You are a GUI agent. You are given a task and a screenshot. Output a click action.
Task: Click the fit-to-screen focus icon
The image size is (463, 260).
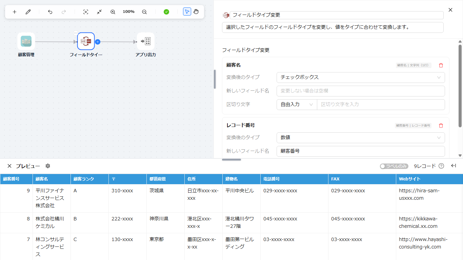click(x=86, y=12)
